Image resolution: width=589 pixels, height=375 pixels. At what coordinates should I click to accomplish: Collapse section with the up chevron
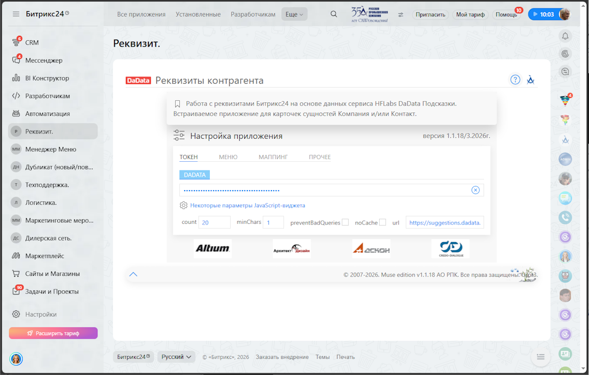[x=133, y=274]
